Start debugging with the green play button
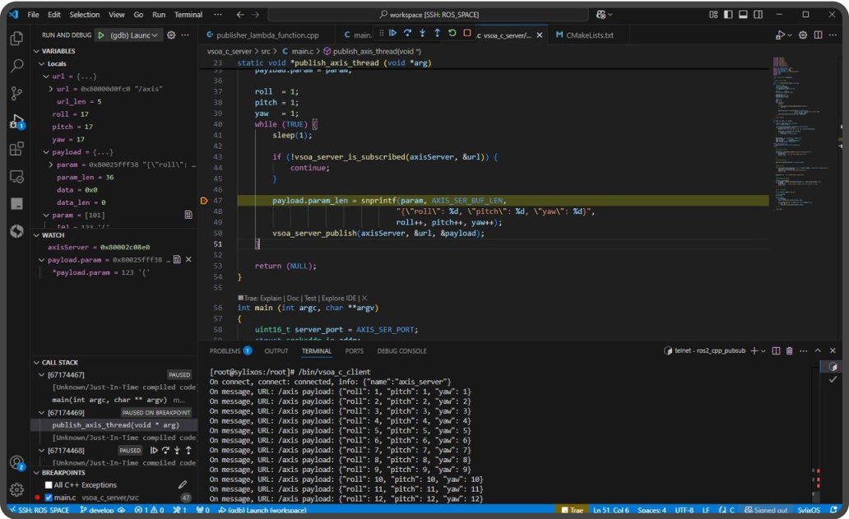This screenshot has height=519, width=849. (x=101, y=35)
